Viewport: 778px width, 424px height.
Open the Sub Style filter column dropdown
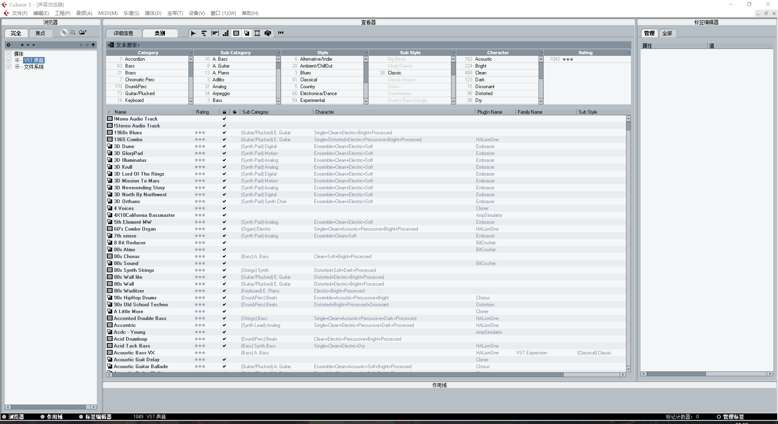[x=454, y=53]
